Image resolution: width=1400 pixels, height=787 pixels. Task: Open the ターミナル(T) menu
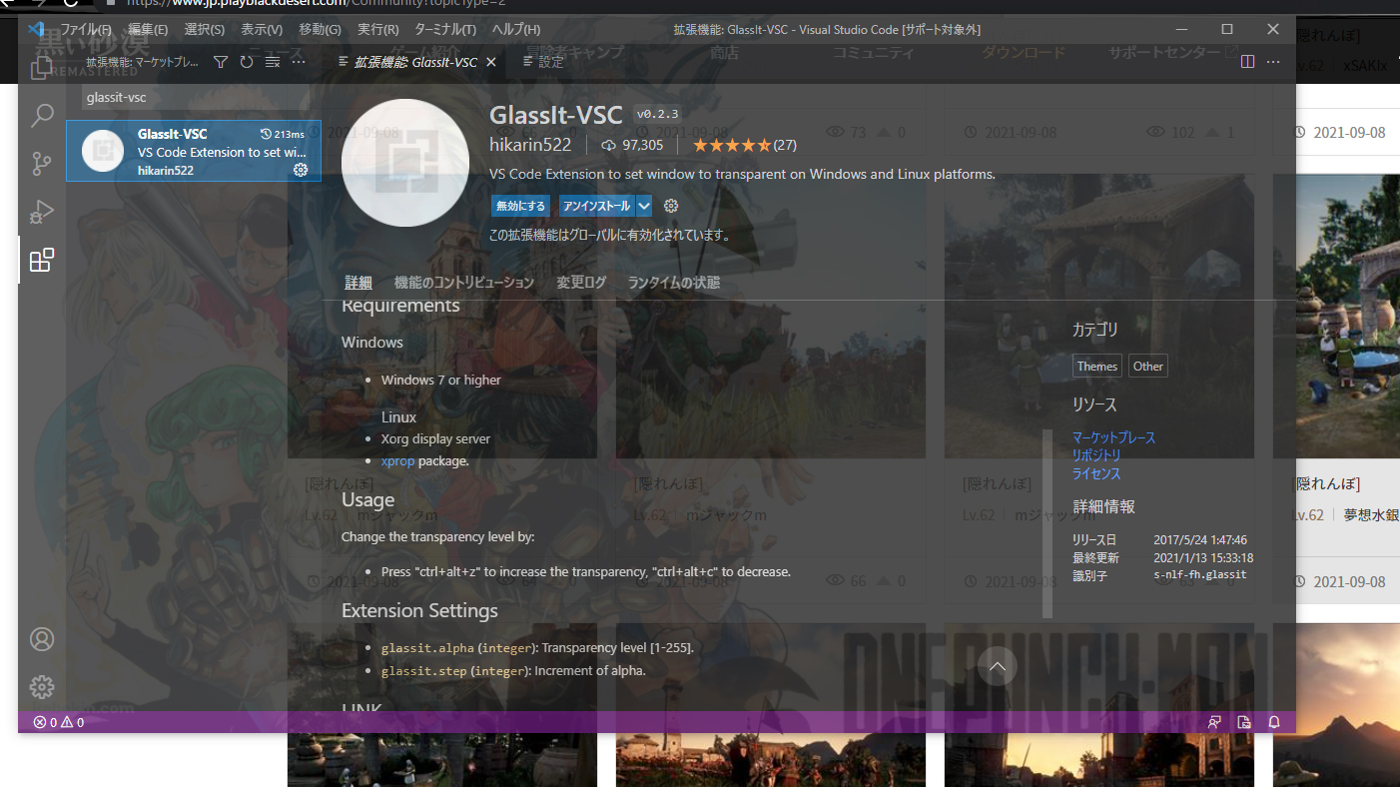click(445, 29)
